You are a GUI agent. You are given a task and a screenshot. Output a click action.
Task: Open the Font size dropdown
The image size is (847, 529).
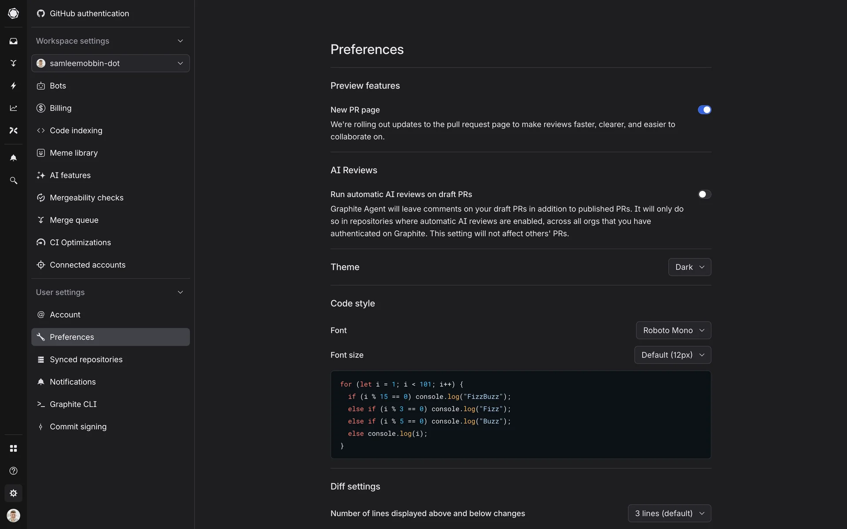672,355
